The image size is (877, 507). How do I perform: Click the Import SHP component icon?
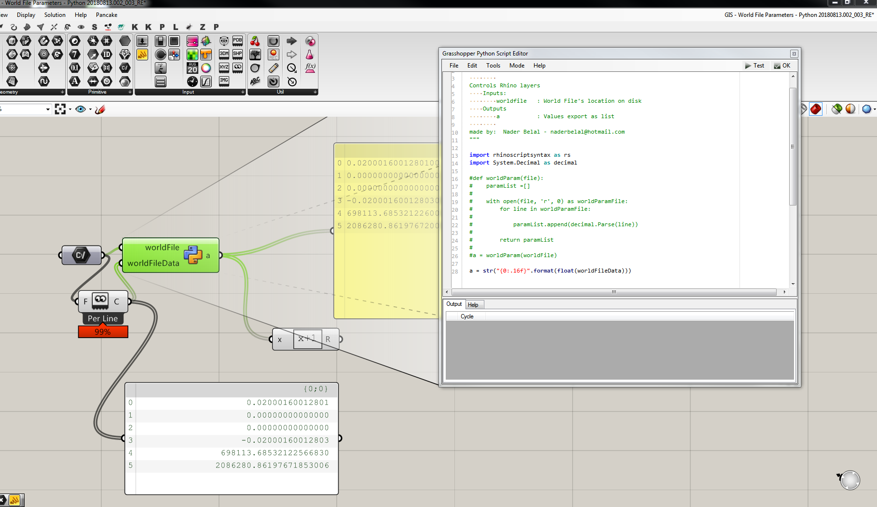tap(238, 54)
